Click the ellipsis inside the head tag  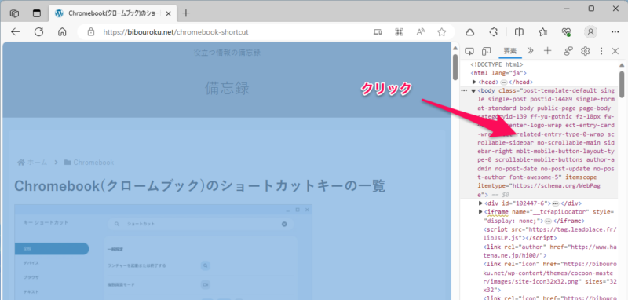click(x=504, y=82)
